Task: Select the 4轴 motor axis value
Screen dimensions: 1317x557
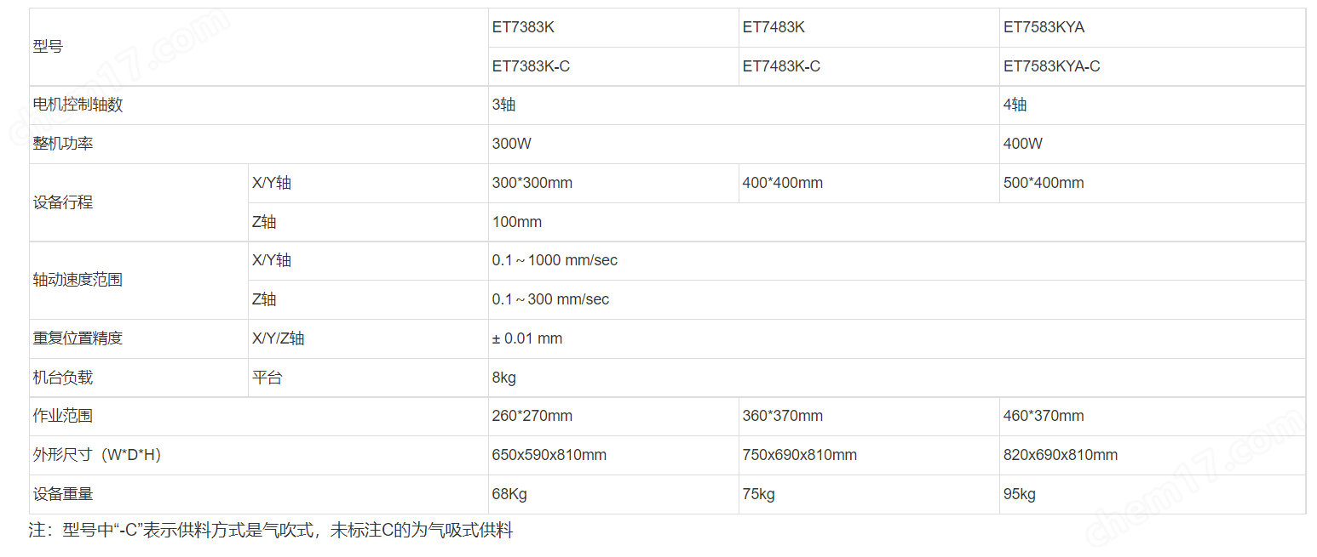Action: click(x=1015, y=105)
